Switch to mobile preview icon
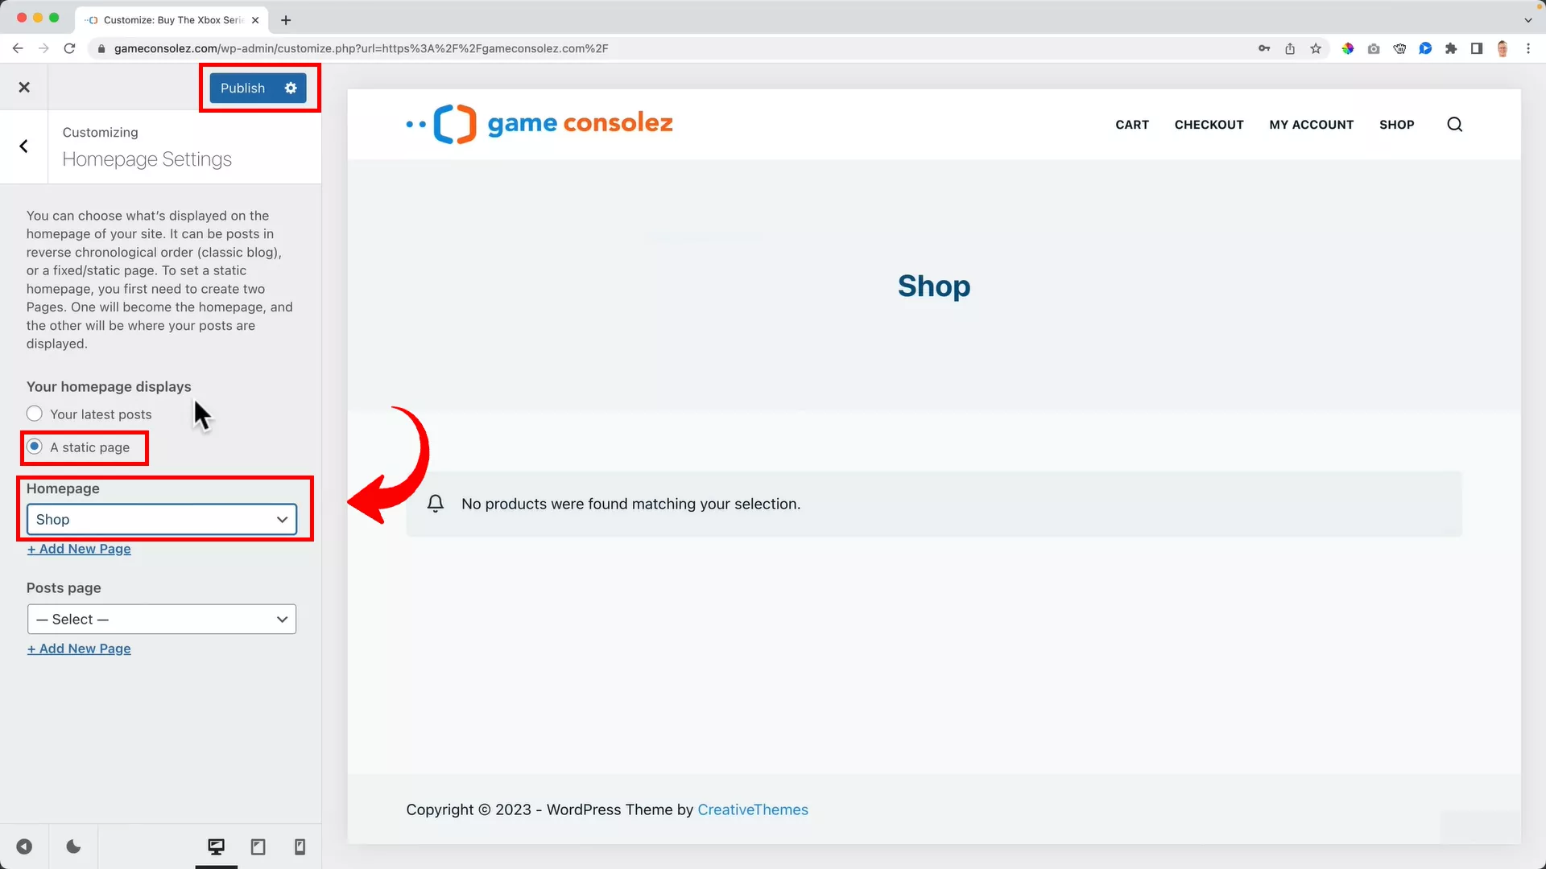Viewport: 1546px width, 869px height. click(x=300, y=846)
